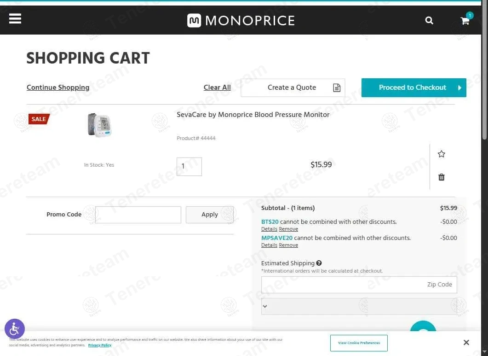
Task: Delete item using the trash icon
Action: point(442,177)
